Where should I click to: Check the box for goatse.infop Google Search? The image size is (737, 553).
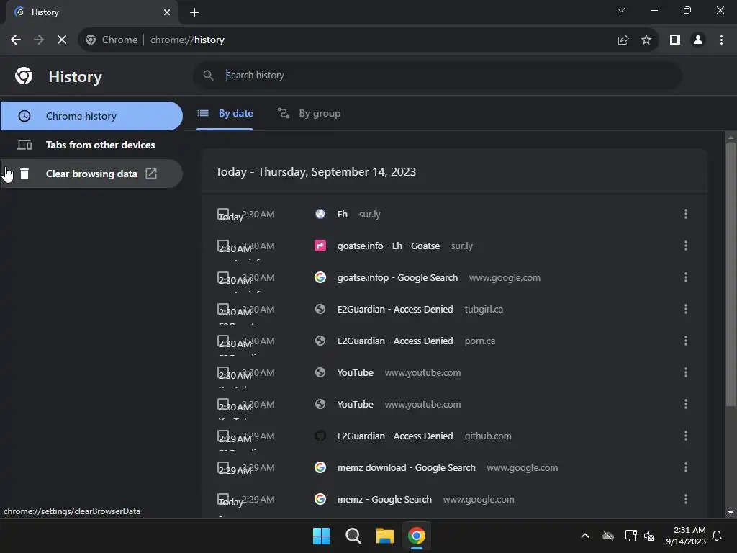coord(223,277)
